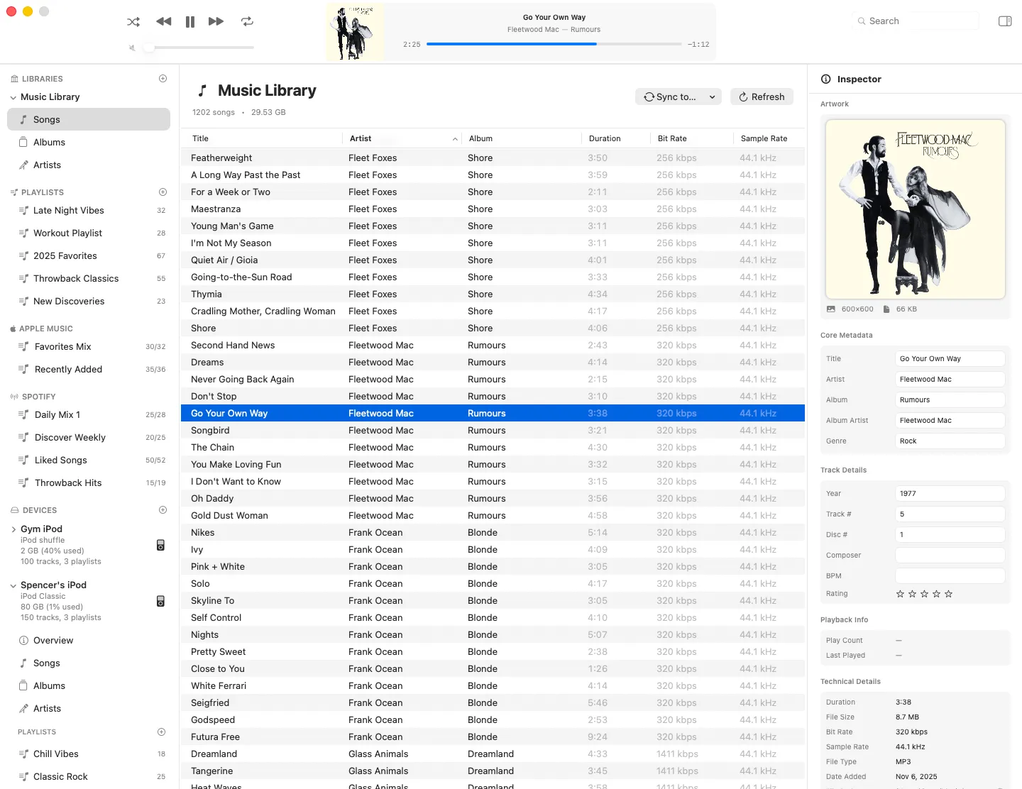Screen dimensions: 1022x789
Task: Open Spotify Liked Songs
Action: point(89,460)
